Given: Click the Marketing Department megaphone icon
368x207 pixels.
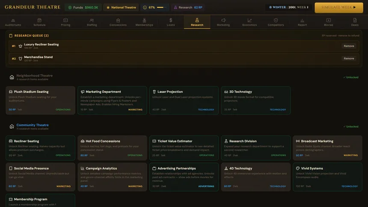Looking at the screenshot, I should pos(83,92).
